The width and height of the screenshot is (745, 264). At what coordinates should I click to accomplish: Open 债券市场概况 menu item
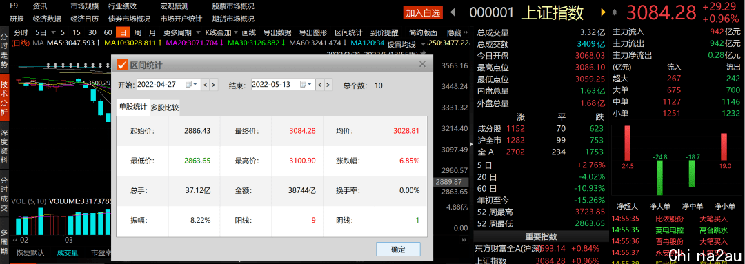coord(129,19)
